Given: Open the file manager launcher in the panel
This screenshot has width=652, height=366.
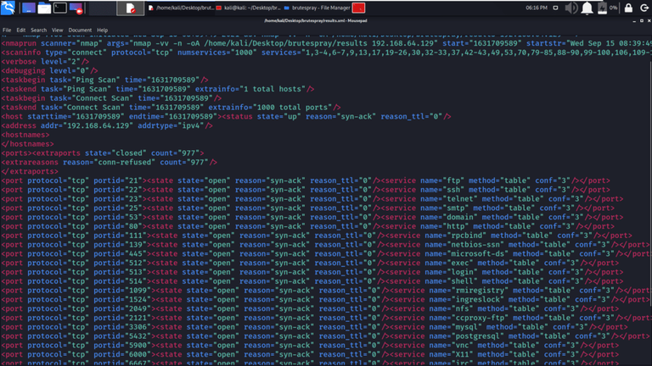Looking at the screenshot, I should (x=44, y=8).
